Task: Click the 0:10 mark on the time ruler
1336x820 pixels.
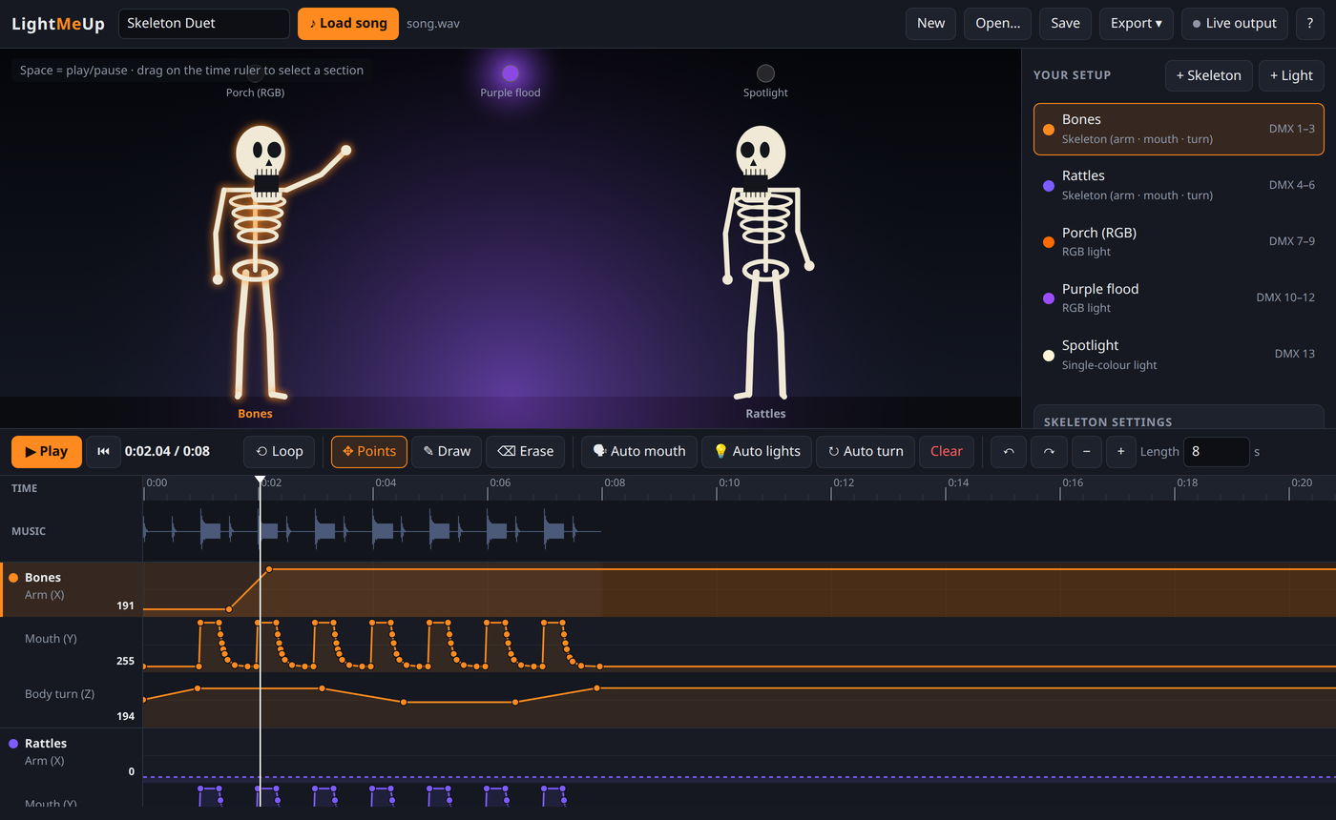Action: (x=729, y=482)
